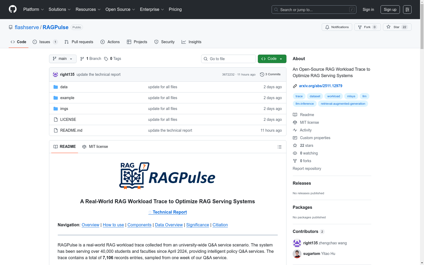The width and height of the screenshot is (424, 265).
Task: Open the green Code dropdown button
Action: [272, 59]
